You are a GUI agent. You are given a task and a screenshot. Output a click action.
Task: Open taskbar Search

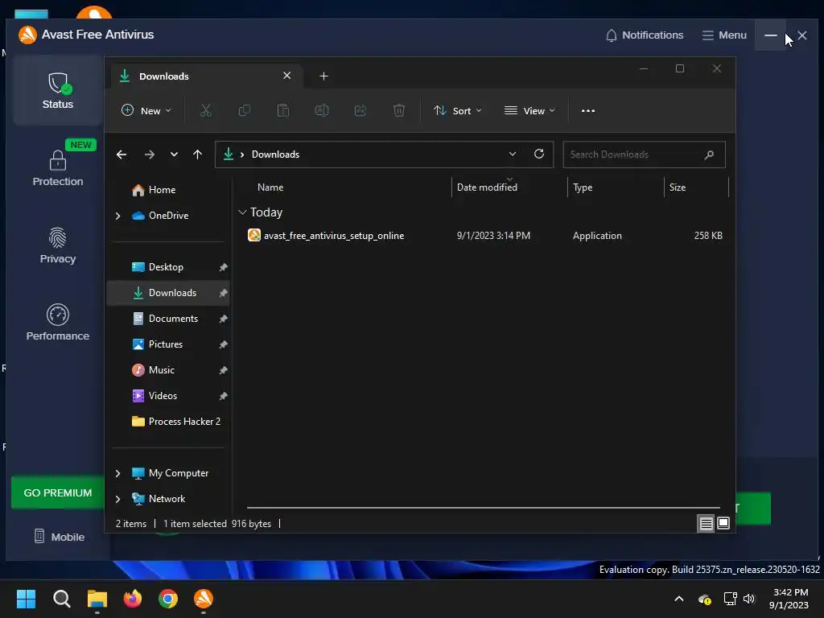(x=61, y=599)
